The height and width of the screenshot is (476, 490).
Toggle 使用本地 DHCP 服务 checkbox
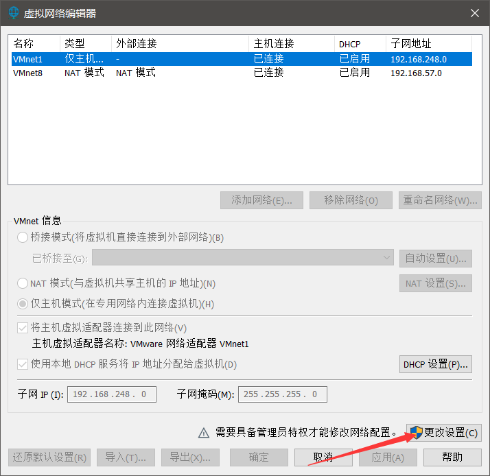tap(23, 364)
